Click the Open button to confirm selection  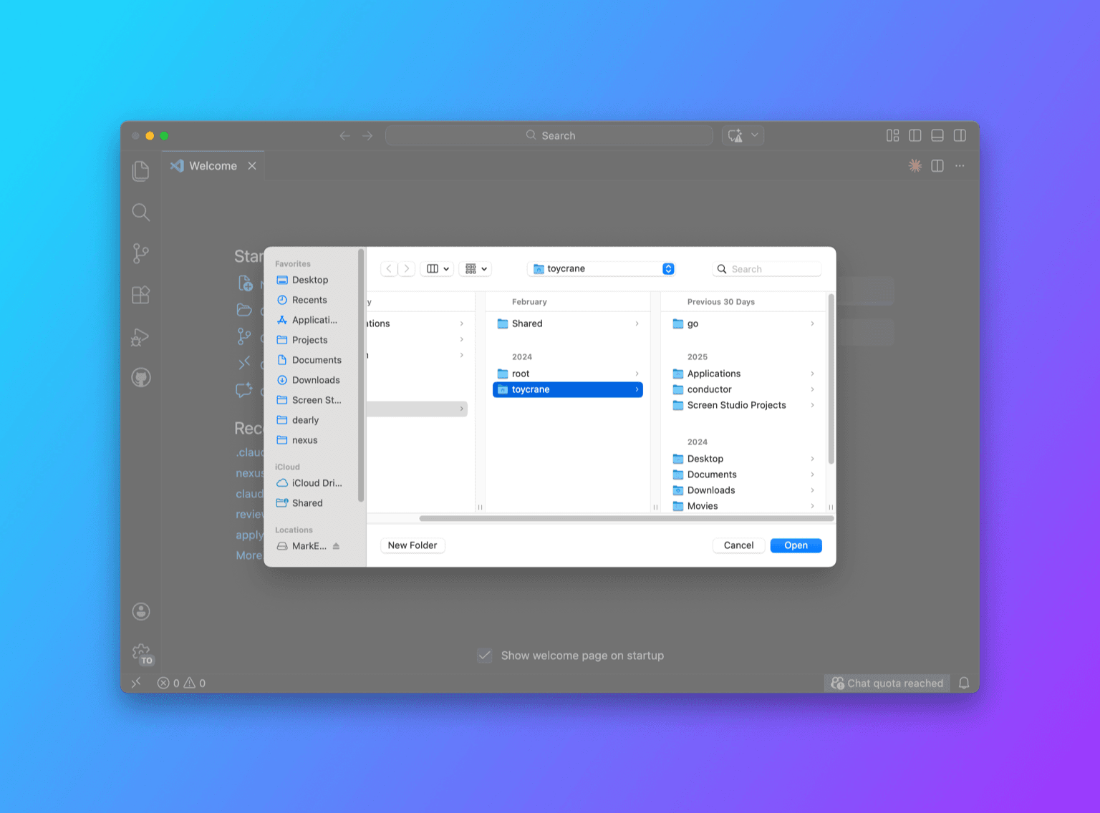click(796, 545)
